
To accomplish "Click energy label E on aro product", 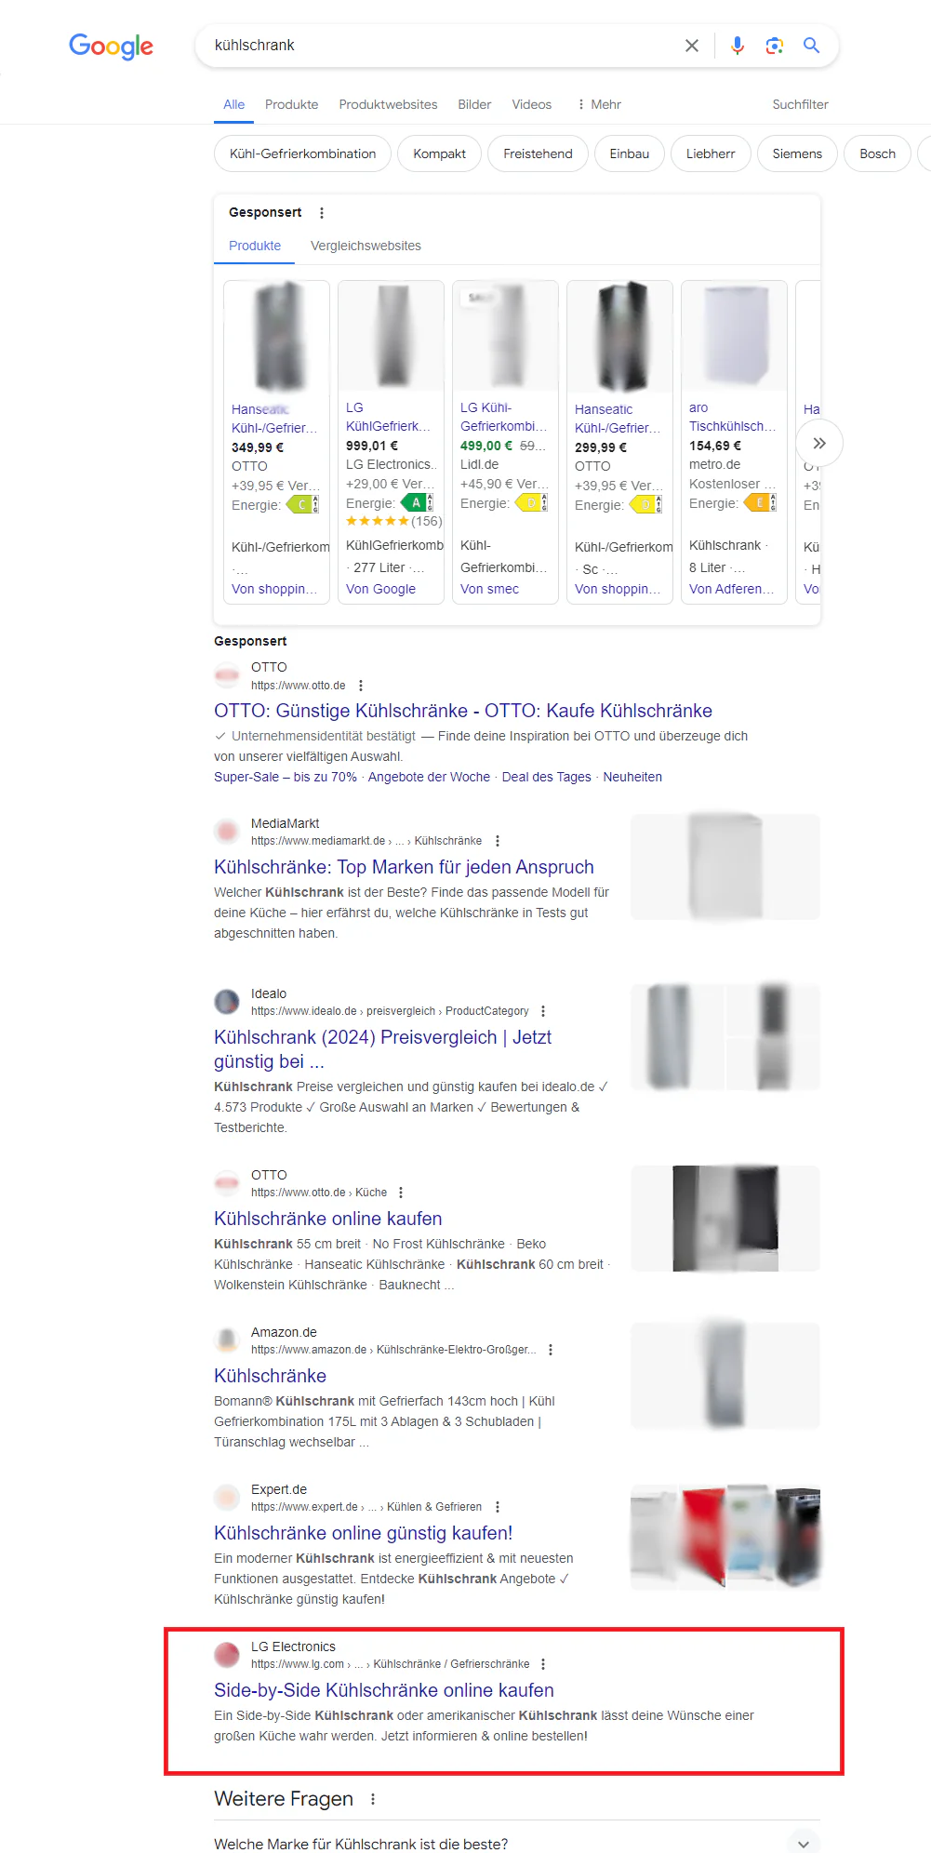I will pyautogui.click(x=761, y=502).
